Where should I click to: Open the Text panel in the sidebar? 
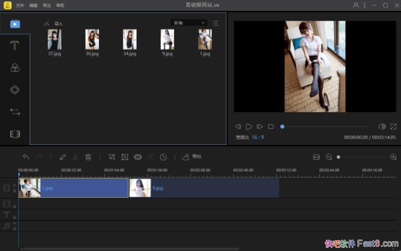click(x=15, y=46)
